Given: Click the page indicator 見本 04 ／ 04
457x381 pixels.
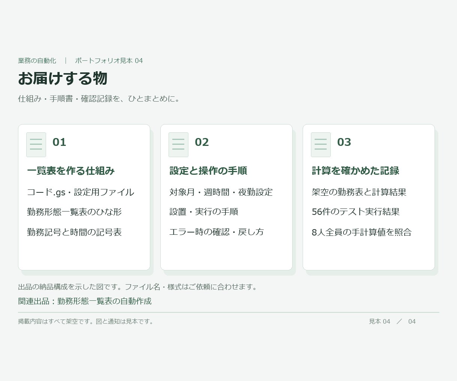Looking at the screenshot, I should click(x=392, y=321).
